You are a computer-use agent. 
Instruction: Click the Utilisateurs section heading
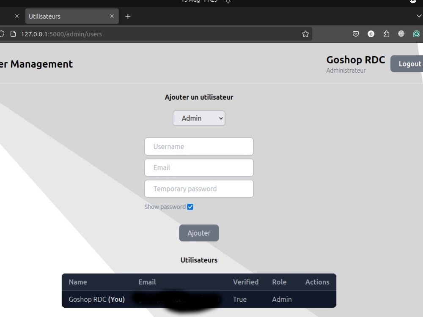[x=199, y=260]
